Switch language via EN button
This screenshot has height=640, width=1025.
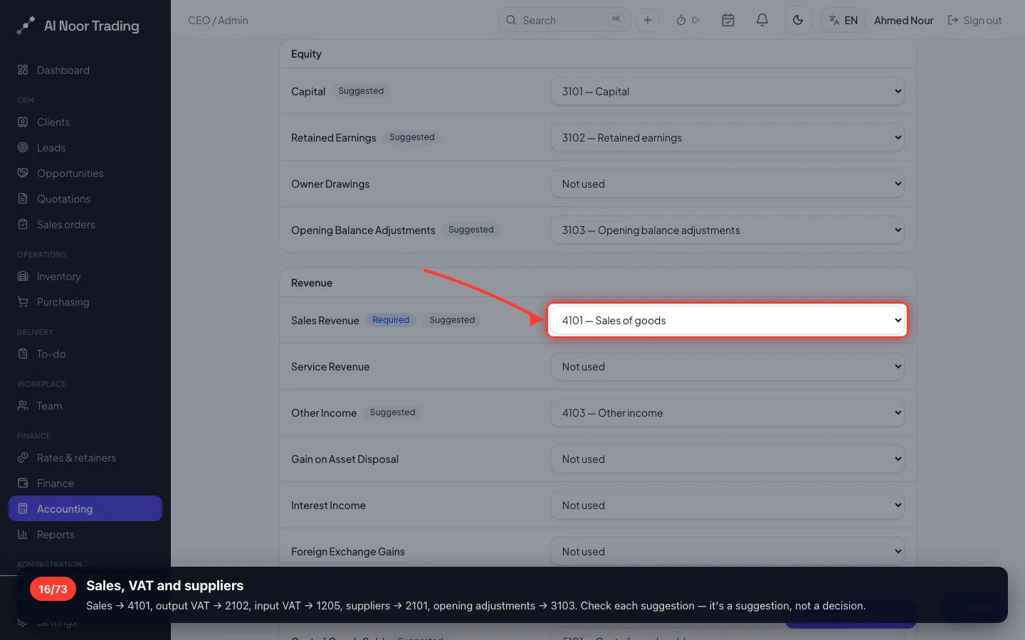843,20
